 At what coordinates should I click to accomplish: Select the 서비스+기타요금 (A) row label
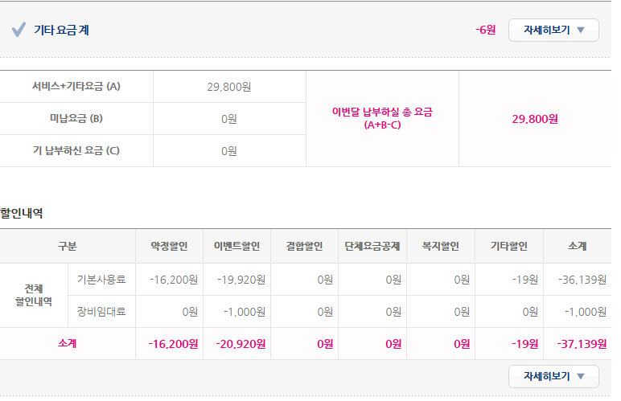click(76, 87)
